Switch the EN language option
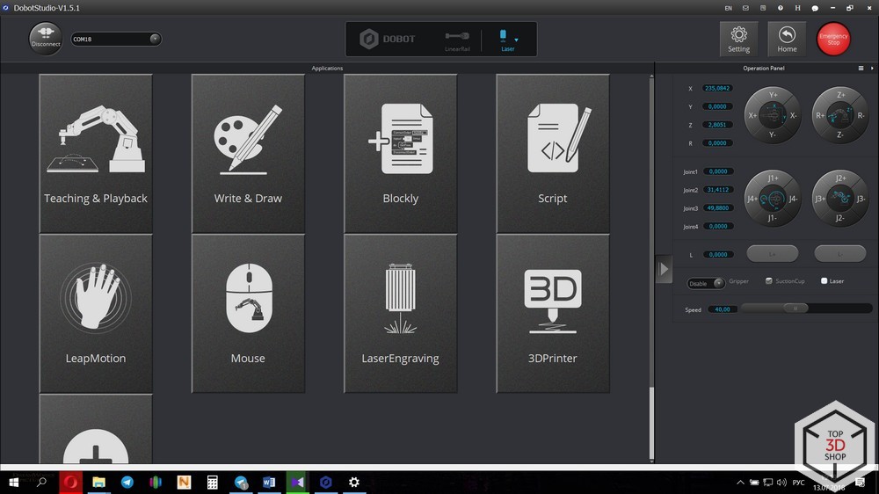Image resolution: width=879 pixels, height=494 pixels. [x=728, y=8]
